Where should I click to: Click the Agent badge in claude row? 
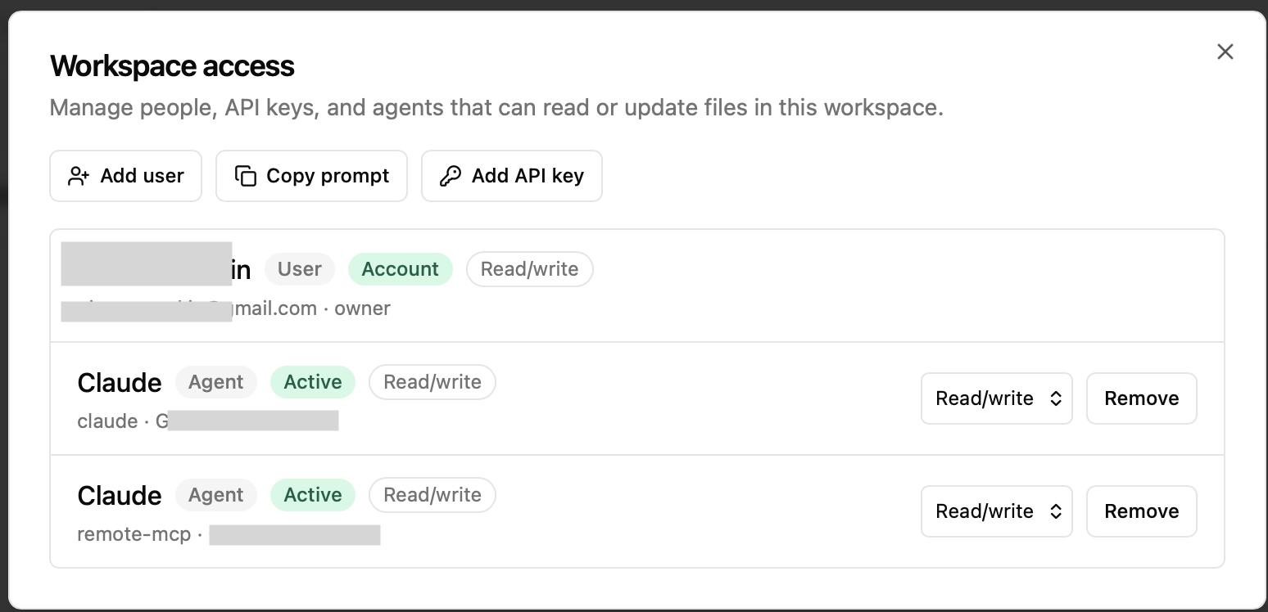[215, 382]
